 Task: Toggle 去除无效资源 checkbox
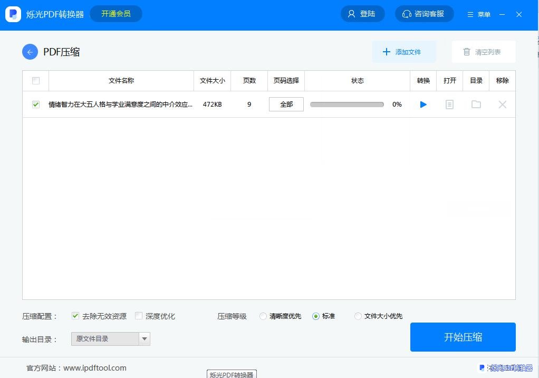click(x=75, y=316)
